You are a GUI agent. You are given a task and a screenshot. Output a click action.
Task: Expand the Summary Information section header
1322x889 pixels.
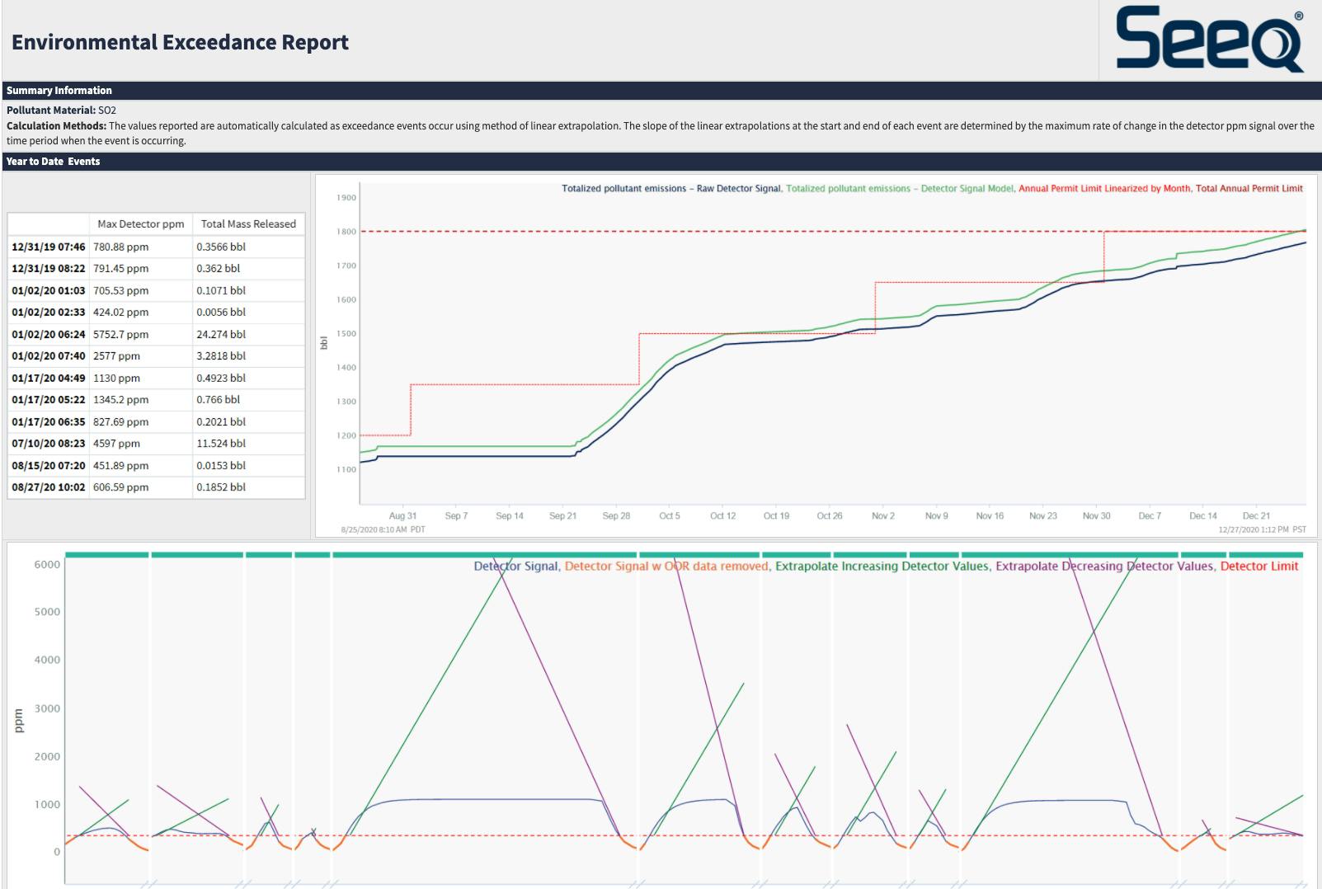coord(59,90)
